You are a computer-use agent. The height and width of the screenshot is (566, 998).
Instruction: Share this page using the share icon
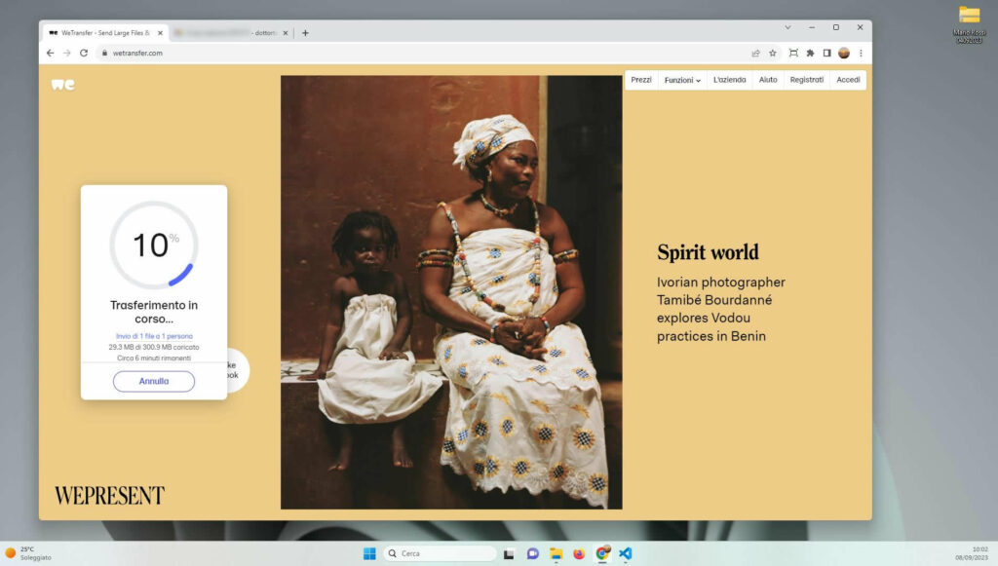(755, 54)
